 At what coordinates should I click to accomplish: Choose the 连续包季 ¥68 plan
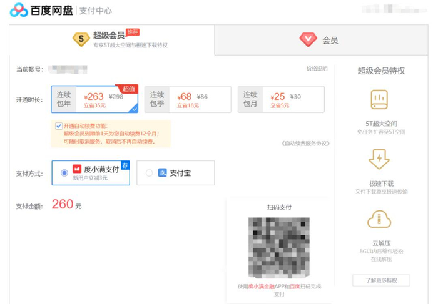pos(188,99)
